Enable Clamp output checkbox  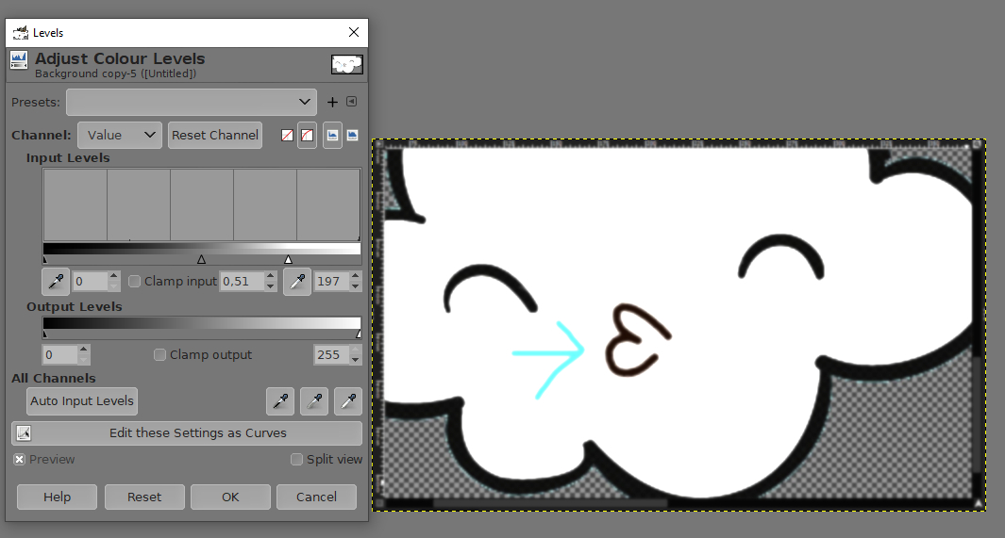point(159,354)
